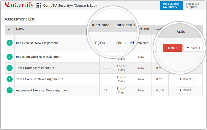The width and height of the screenshot is (207, 130).
Task: Click the F (0%) grade value
Action: 100,43
